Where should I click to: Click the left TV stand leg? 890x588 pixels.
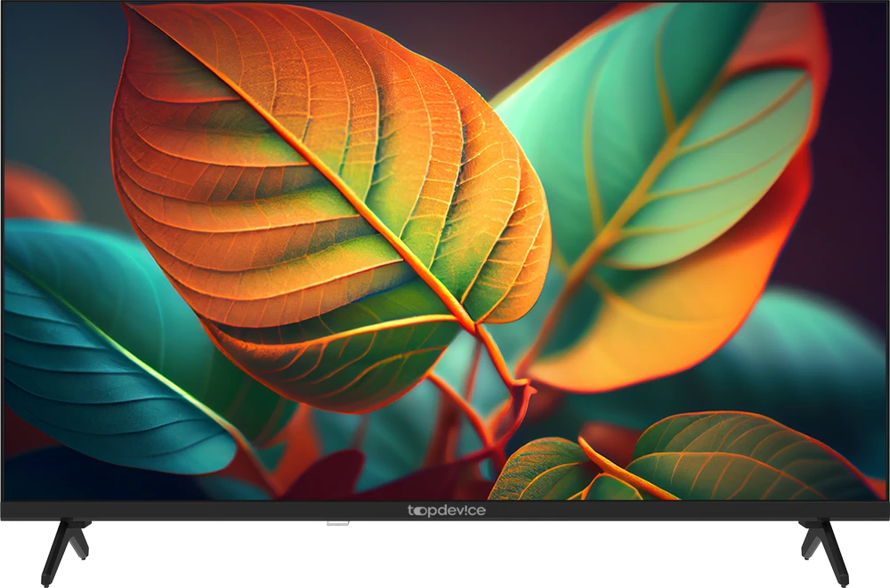[x=65, y=550]
